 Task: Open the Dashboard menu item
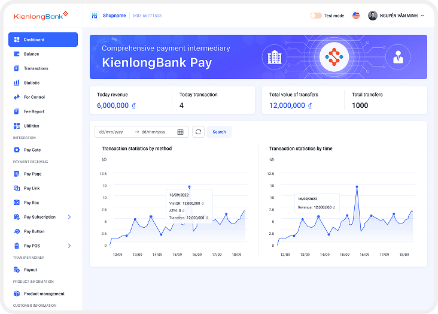tap(43, 40)
